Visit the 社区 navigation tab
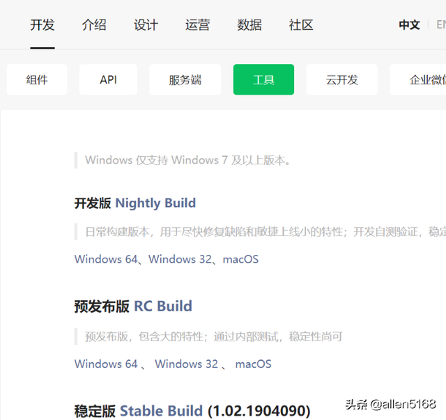 coord(301,25)
